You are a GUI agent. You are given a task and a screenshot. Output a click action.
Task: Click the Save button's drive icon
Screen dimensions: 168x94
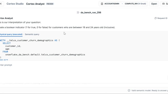163,4
